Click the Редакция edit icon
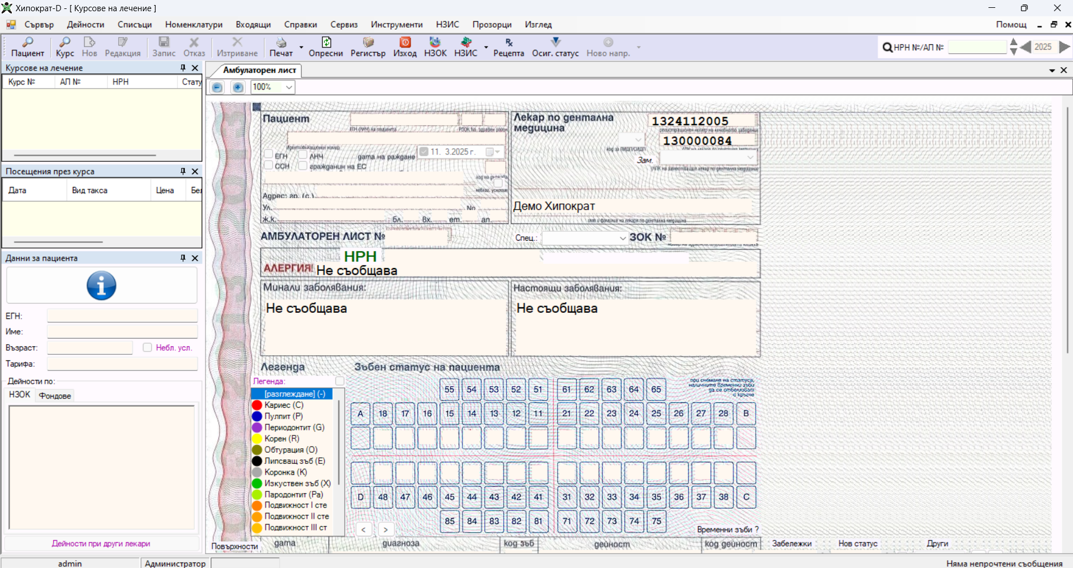 click(x=123, y=47)
